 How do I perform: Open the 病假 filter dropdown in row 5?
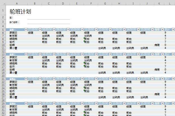pos(162,30)
